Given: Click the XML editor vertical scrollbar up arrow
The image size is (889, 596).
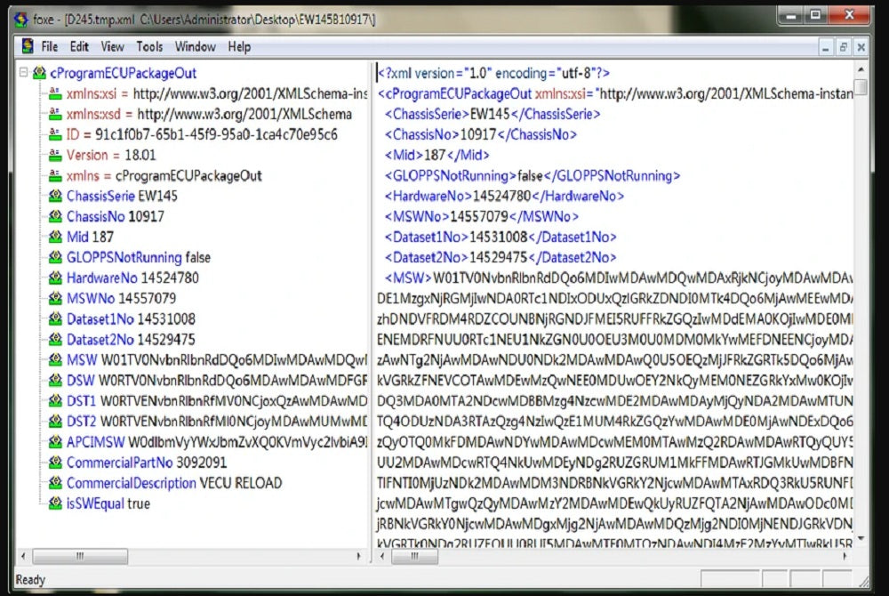Looking at the screenshot, I should pos(861,71).
